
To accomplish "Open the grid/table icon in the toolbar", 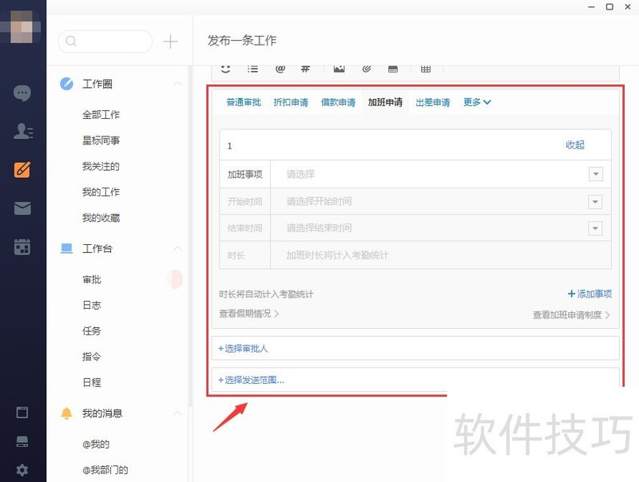I will coord(426,69).
